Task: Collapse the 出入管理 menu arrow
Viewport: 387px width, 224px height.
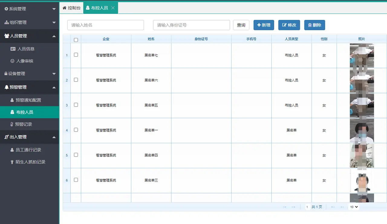Action: (54, 137)
